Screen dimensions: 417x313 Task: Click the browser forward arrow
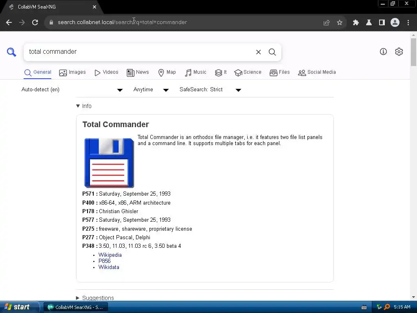click(22, 23)
